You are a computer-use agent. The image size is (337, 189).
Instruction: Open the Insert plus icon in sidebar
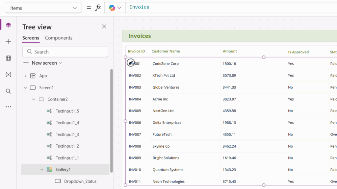point(8,42)
